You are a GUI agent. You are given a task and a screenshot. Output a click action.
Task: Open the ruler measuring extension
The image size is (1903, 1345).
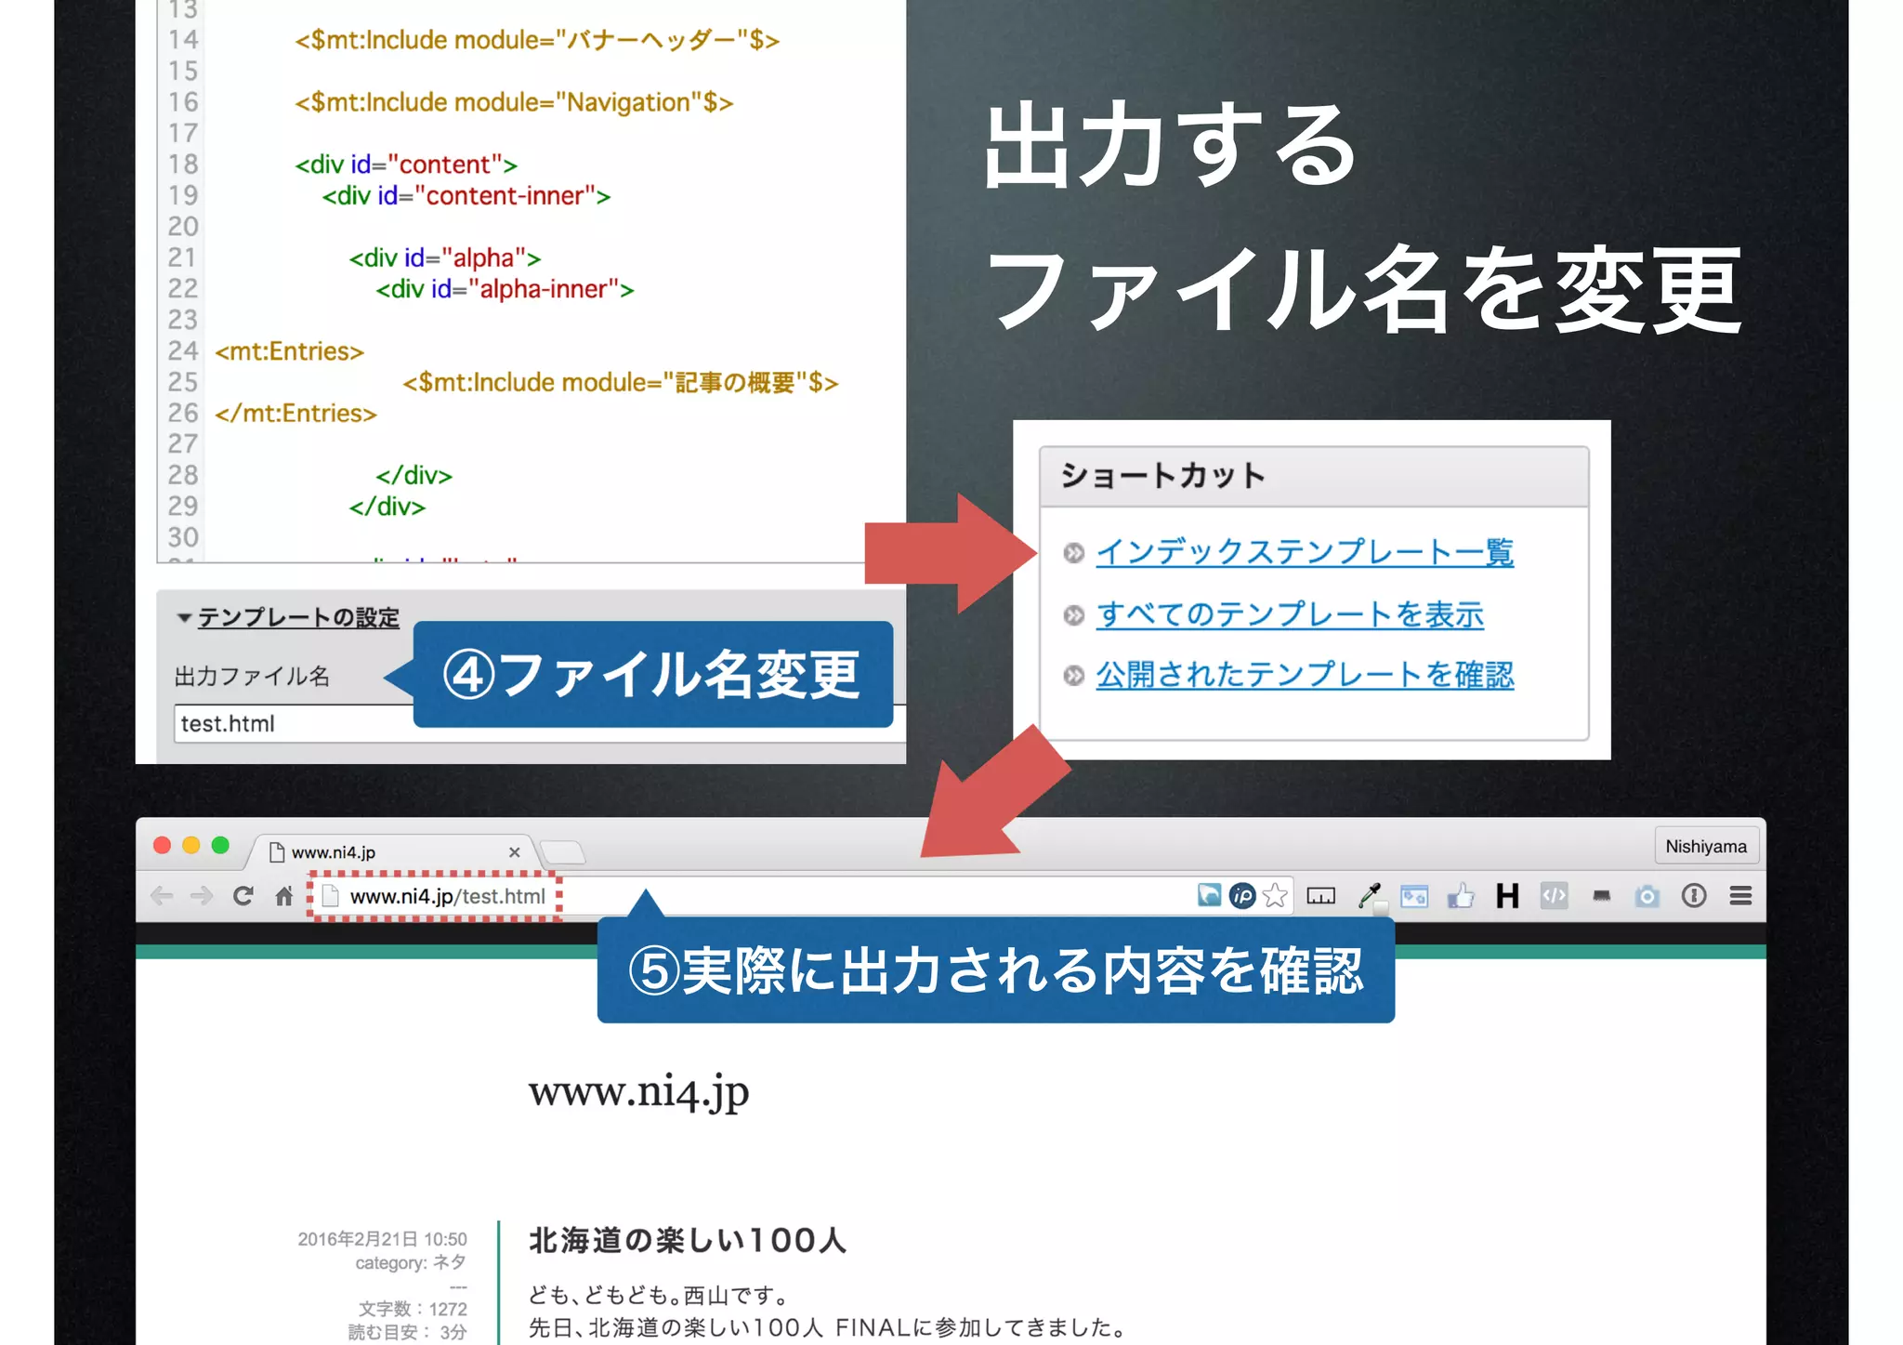pos(1320,896)
